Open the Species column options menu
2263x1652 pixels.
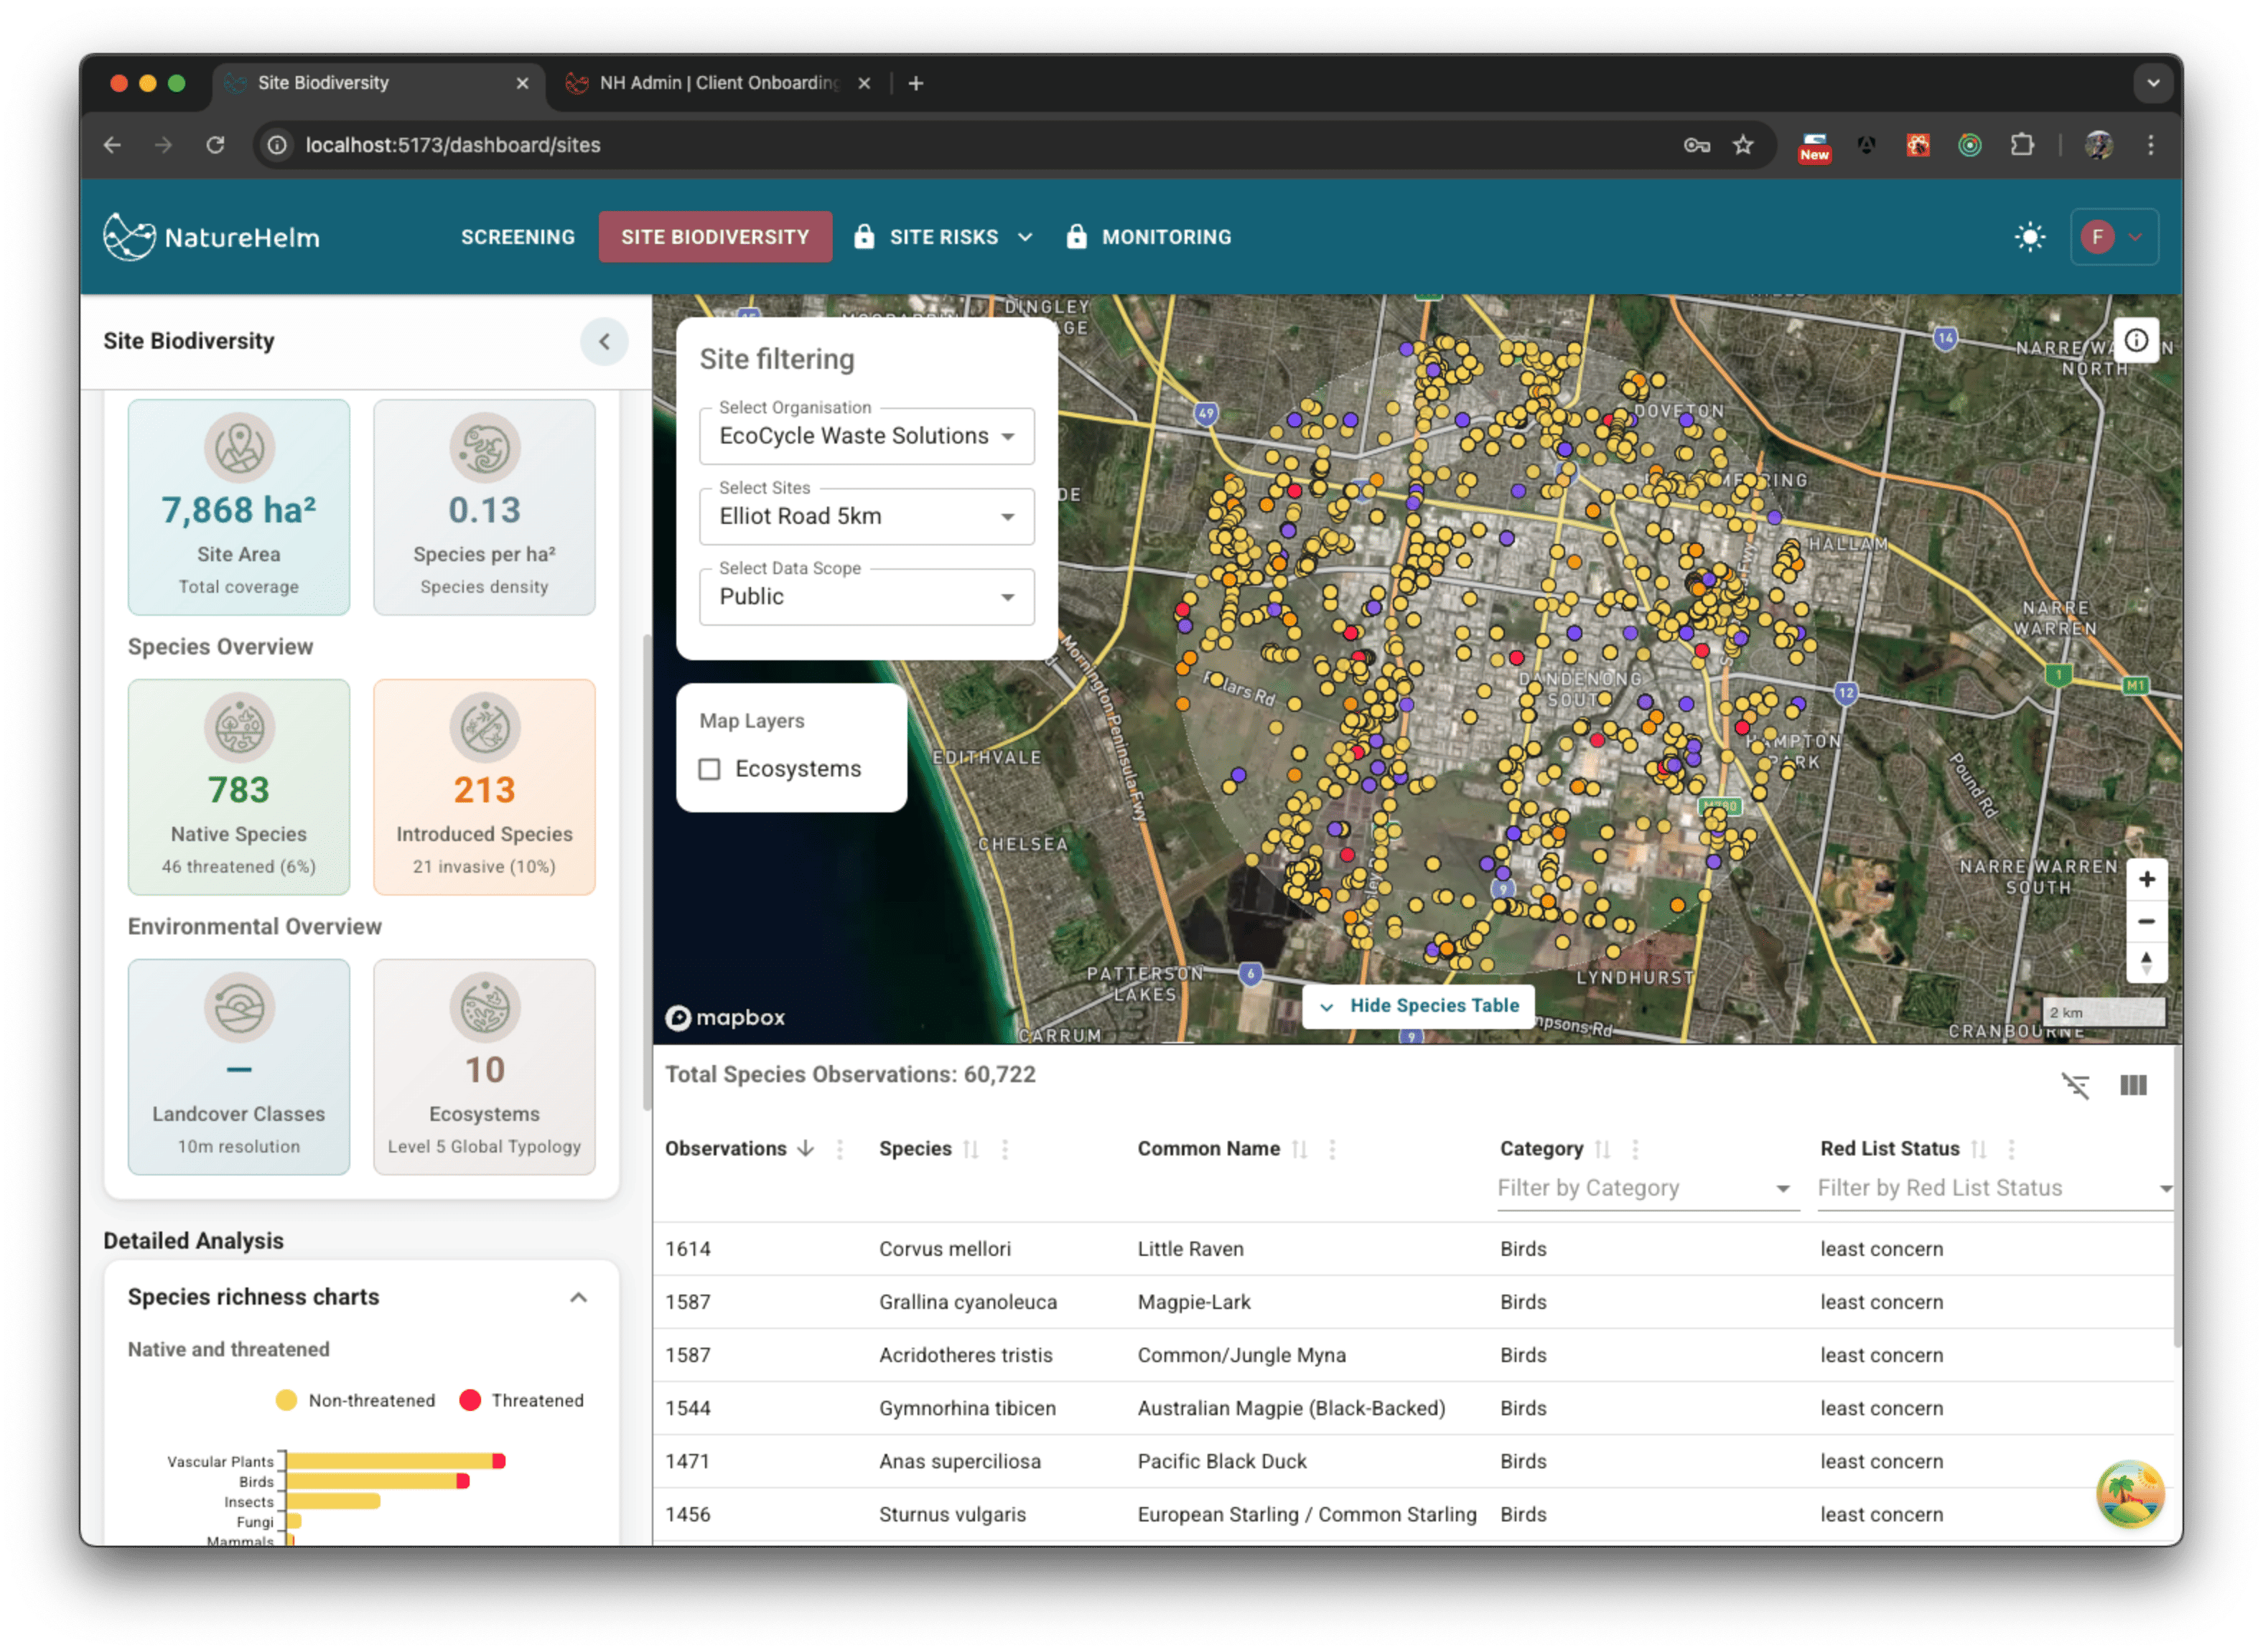(1004, 1150)
